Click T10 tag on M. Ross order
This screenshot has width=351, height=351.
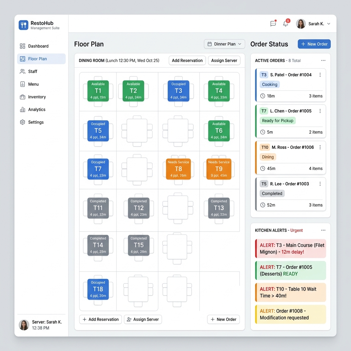(x=265, y=147)
